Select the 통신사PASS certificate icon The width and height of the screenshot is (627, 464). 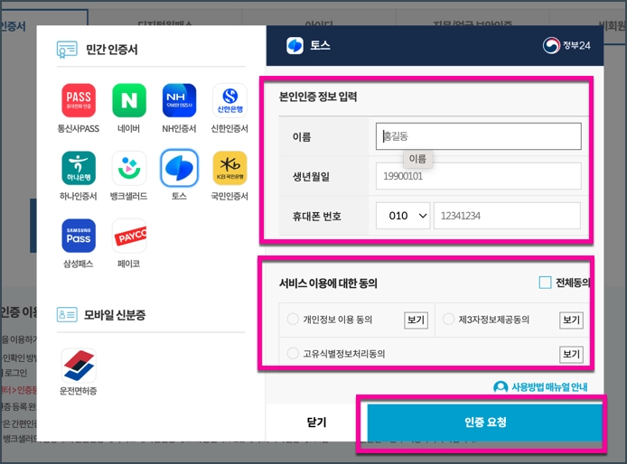tap(79, 100)
